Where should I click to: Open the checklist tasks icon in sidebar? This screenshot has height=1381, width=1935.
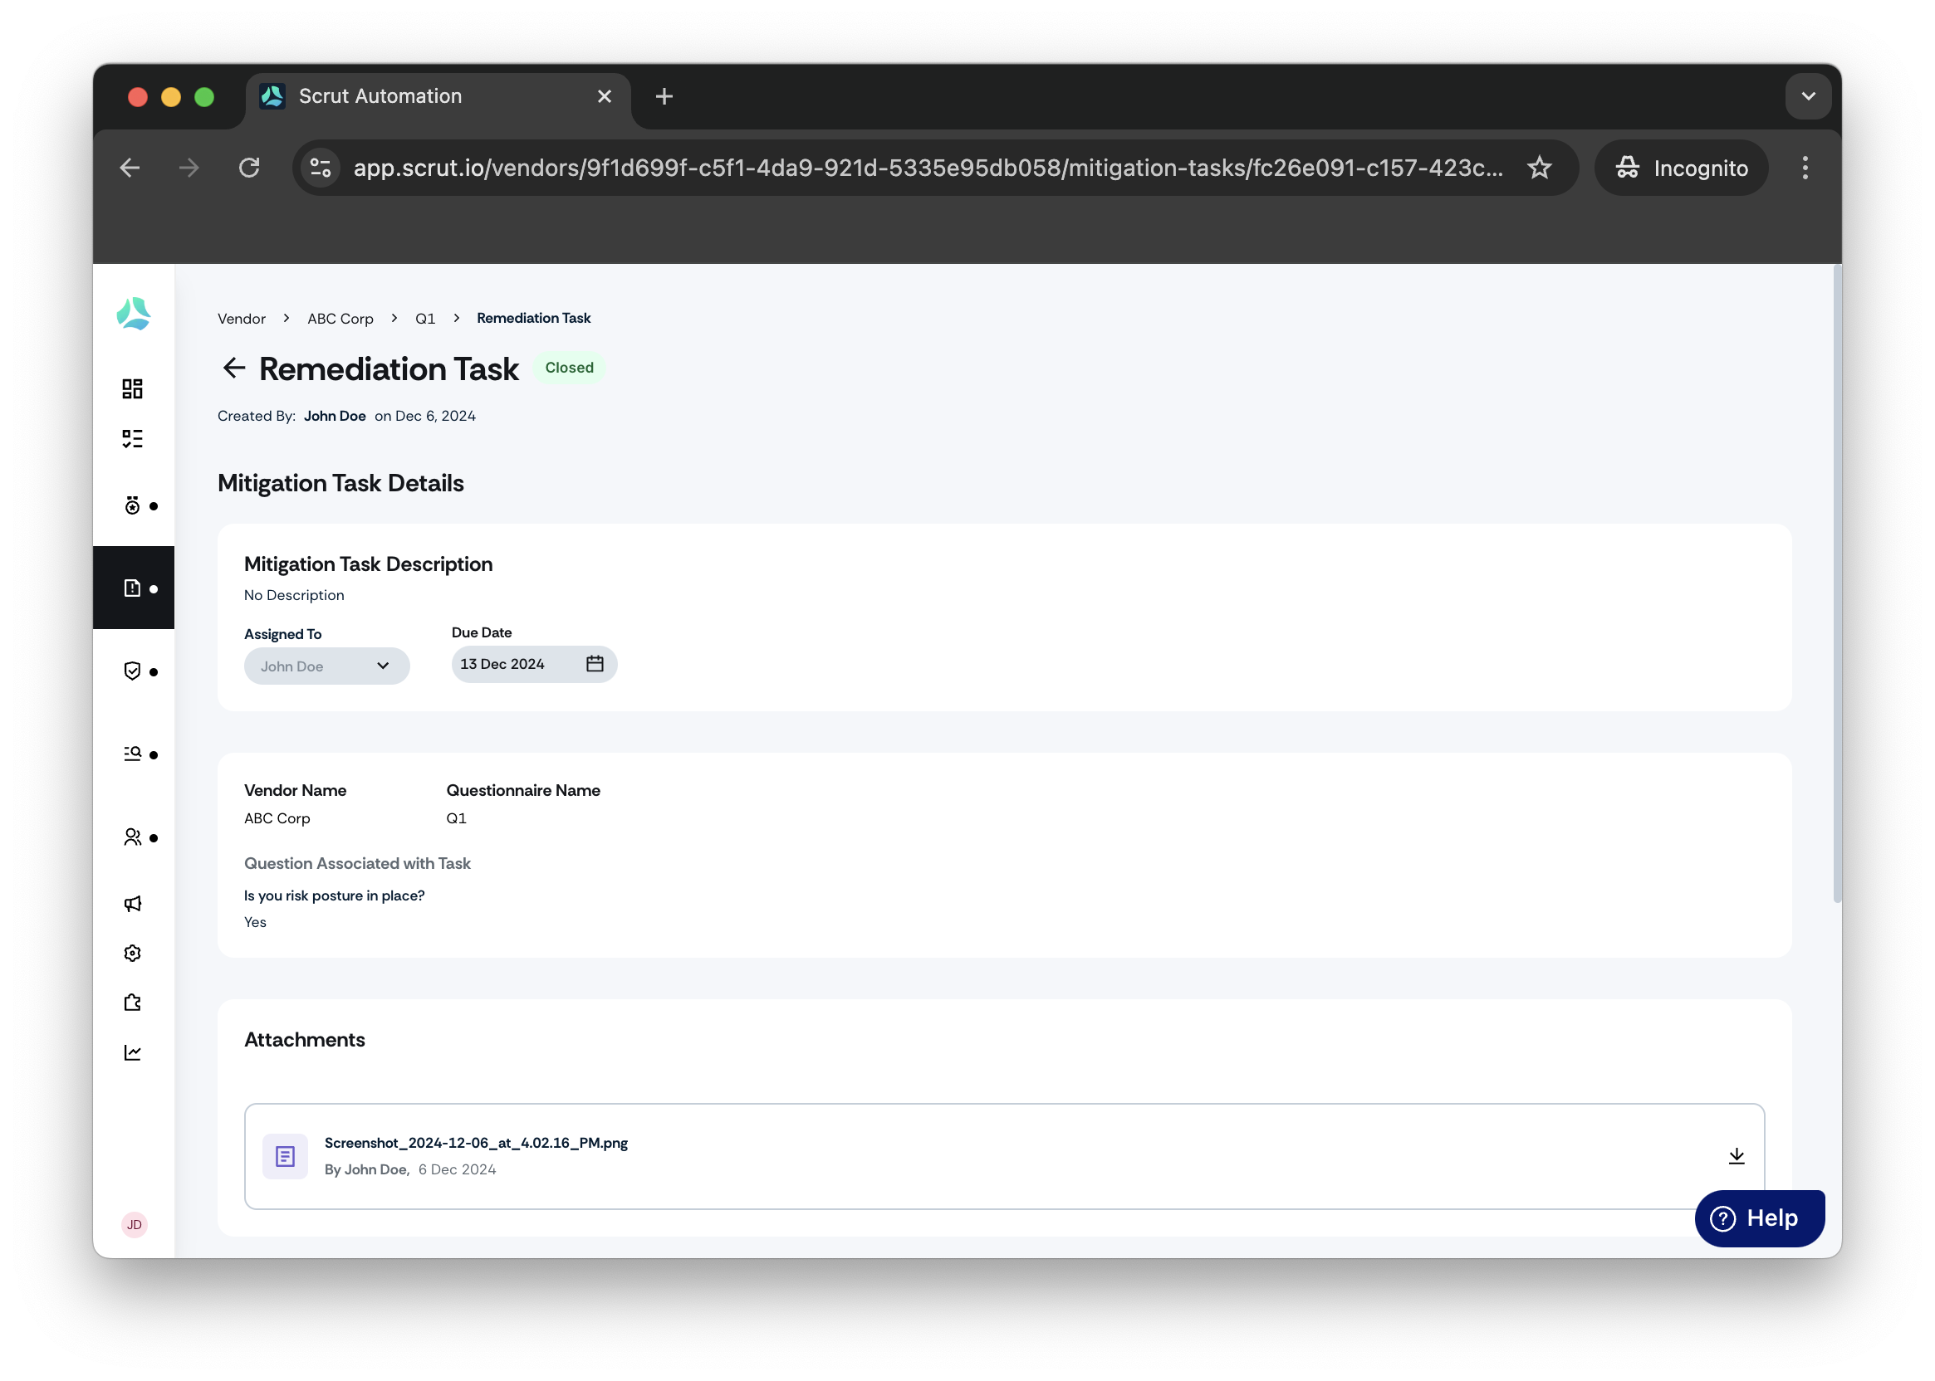pos(132,439)
